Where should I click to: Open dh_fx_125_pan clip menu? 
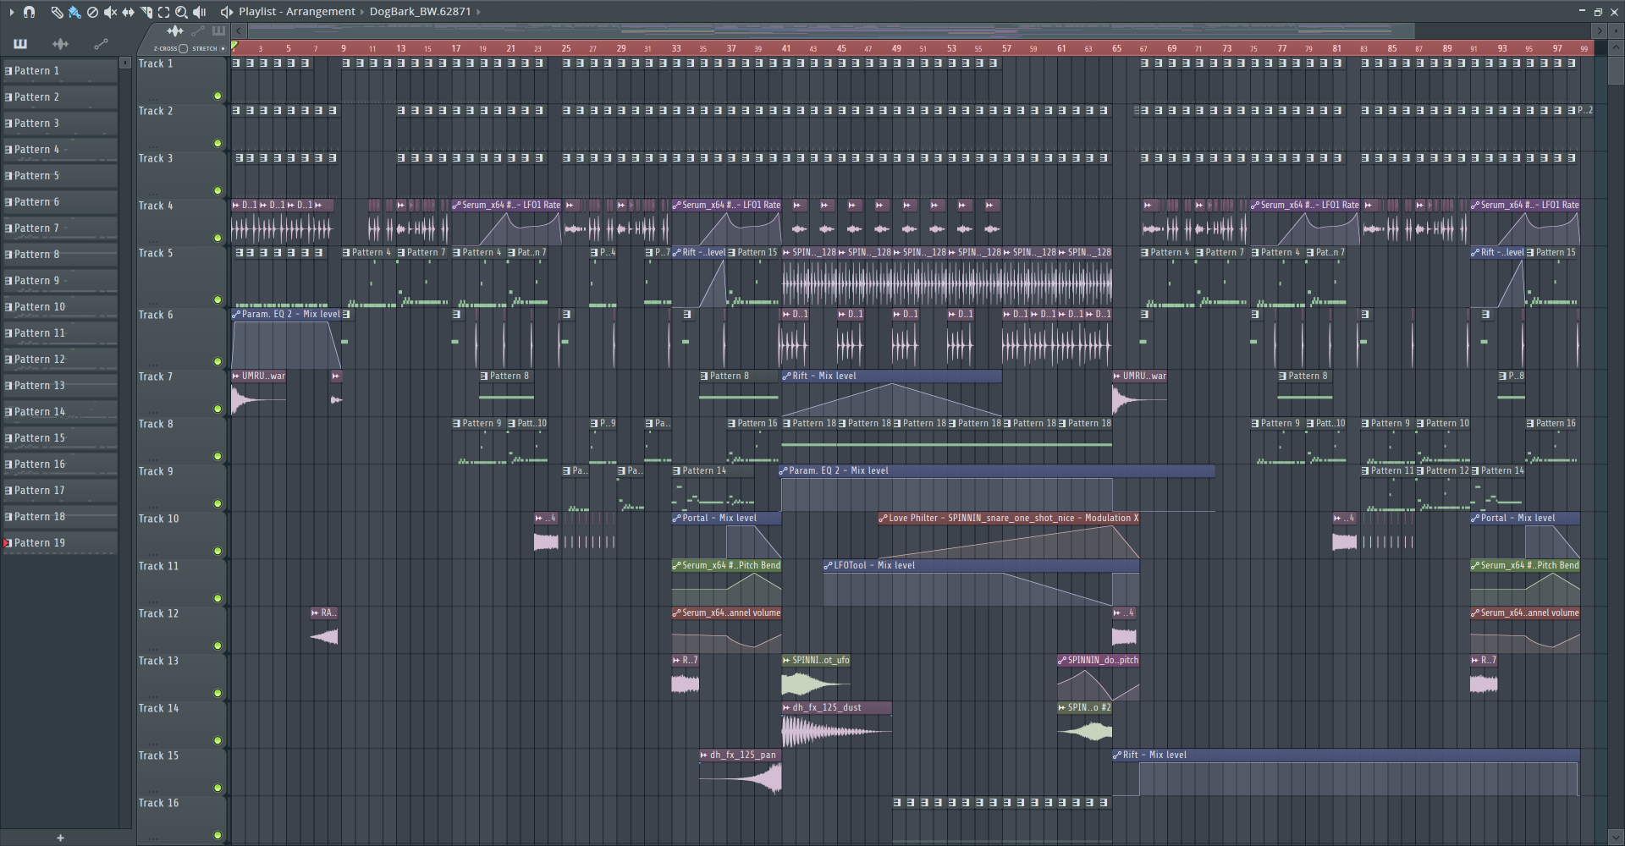pos(704,755)
